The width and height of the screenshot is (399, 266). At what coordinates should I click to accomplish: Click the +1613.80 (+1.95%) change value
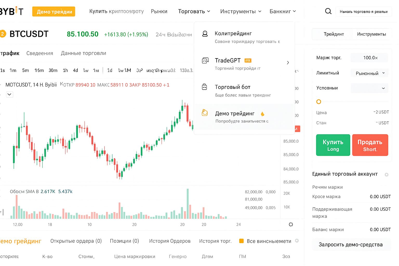pos(126,35)
